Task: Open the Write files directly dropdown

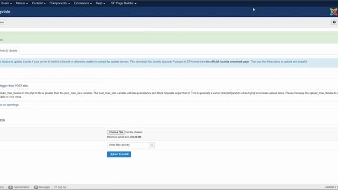Action: 131,145
